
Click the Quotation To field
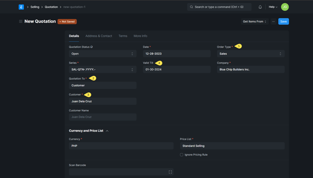click(103, 85)
